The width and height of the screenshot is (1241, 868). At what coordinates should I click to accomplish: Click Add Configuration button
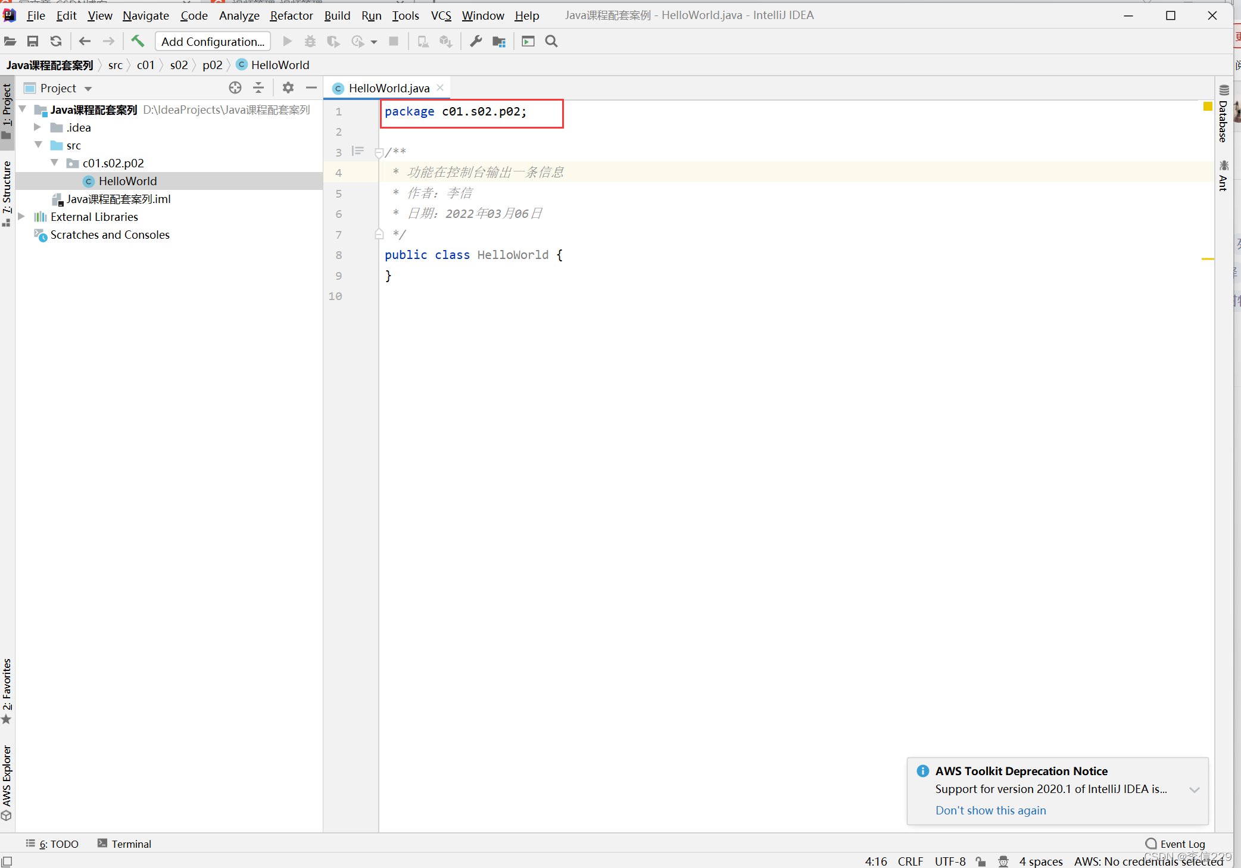coord(213,41)
